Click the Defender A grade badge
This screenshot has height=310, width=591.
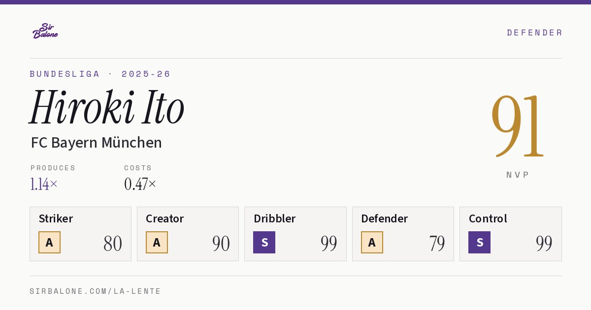(372, 242)
